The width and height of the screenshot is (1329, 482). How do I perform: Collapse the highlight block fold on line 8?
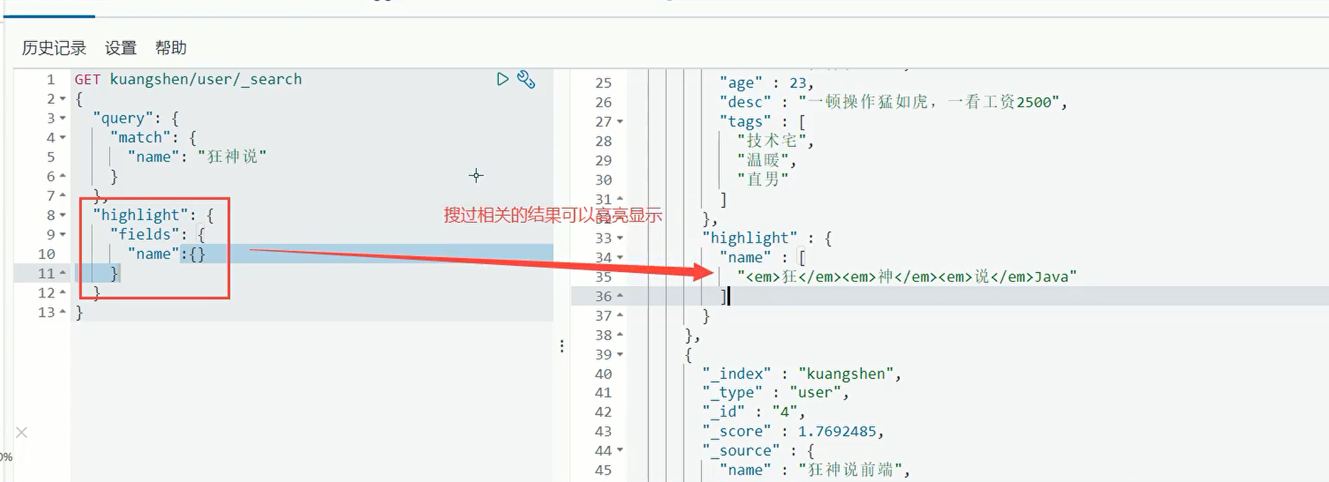63,215
